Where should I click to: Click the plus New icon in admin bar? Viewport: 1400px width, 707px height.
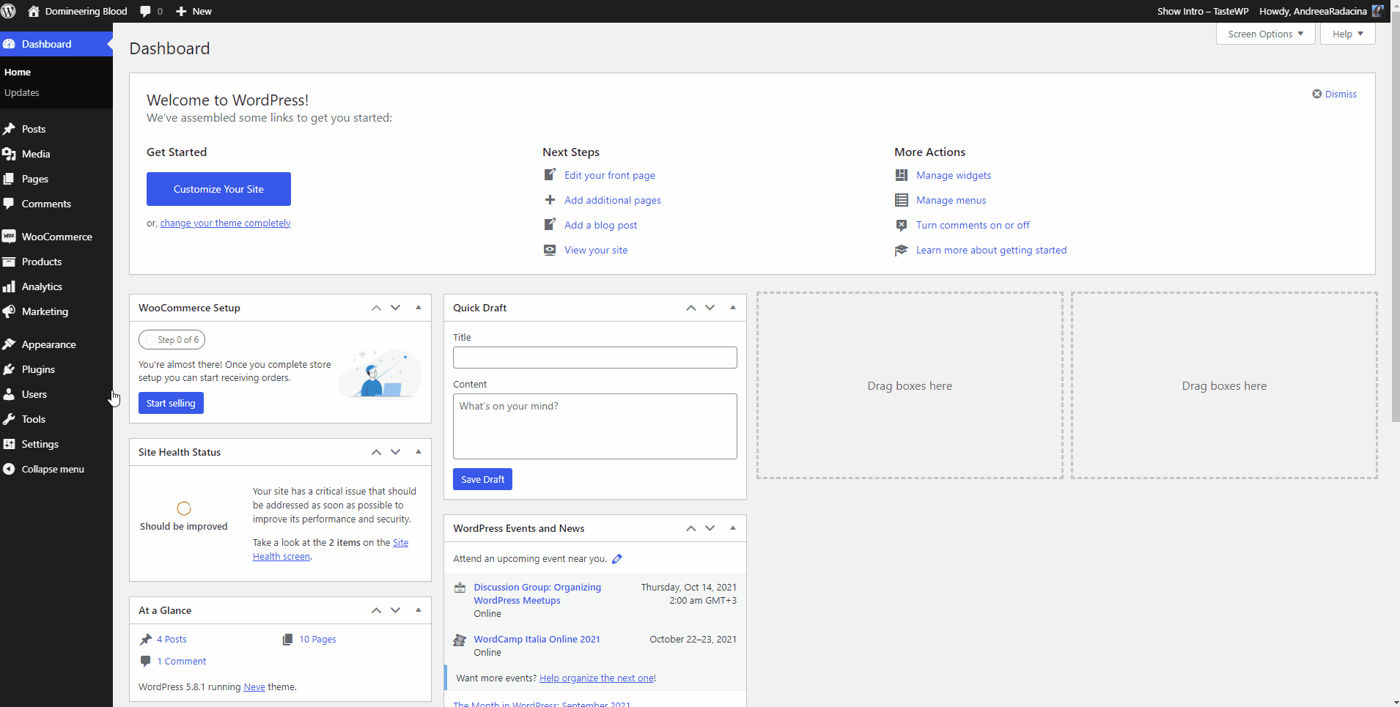point(181,11)
